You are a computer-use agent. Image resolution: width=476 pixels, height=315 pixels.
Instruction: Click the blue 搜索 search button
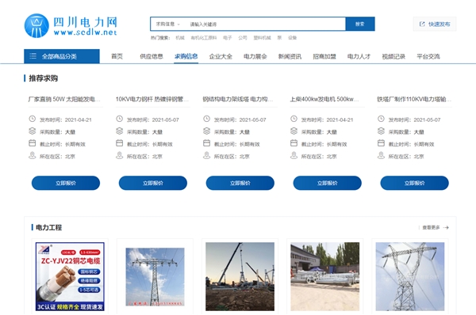tap(360, 24)
